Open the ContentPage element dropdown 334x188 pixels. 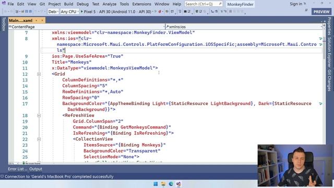(x=87, y=27)
